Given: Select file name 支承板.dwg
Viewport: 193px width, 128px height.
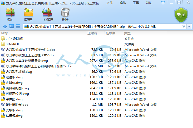Looking at the screenshot, I should click(x=14, y=110).
